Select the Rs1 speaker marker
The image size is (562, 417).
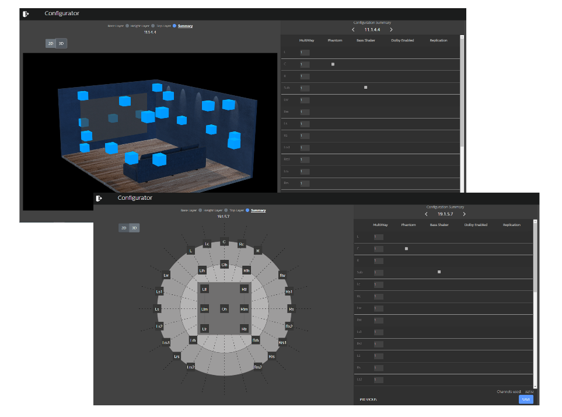(288, 291)
